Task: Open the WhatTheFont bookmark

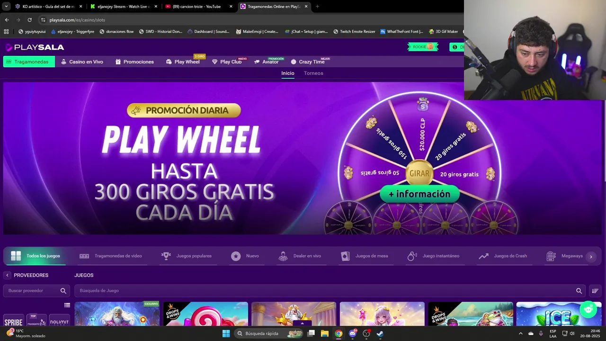Action: 401,32
